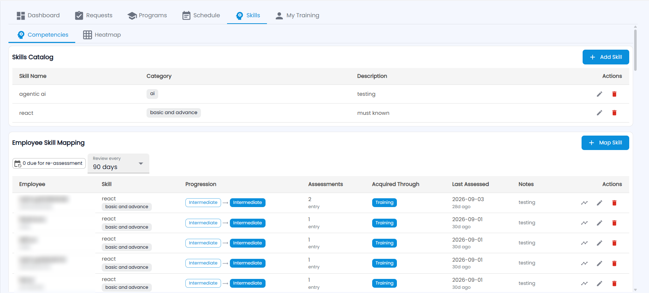Screen dimensions: 649x293
Task: Click the Heatmap grid icon
Action: click(x=88, y=35)
